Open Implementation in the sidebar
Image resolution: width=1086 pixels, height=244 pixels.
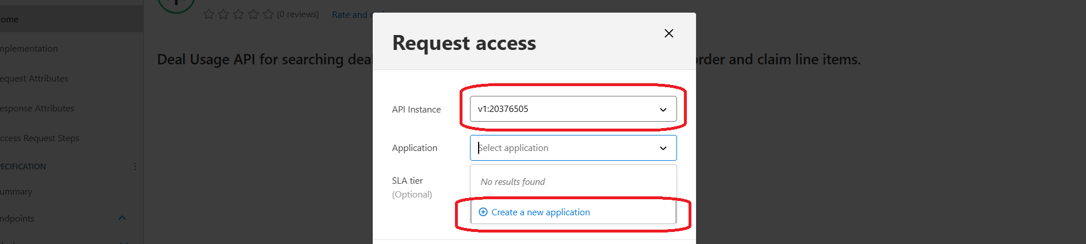coord(29,49)
